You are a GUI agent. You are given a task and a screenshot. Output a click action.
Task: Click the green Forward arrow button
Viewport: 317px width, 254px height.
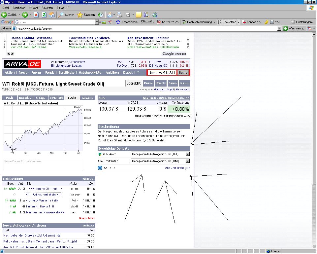pyautogui.click(x=25, y=15)
